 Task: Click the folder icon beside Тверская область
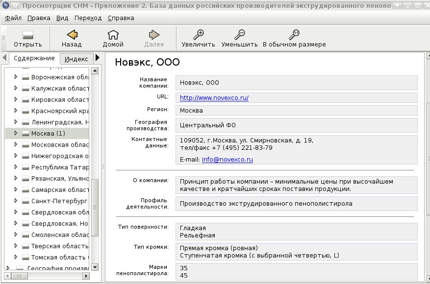pyautogui.click(x=25, y=246)
